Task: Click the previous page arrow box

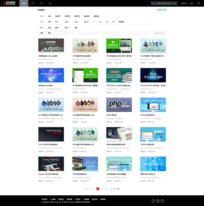Action: 159,33
